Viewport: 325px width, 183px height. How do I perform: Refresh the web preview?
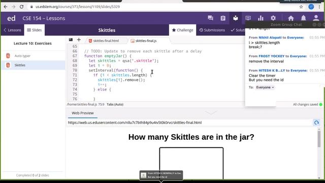[x=316, y=123]
